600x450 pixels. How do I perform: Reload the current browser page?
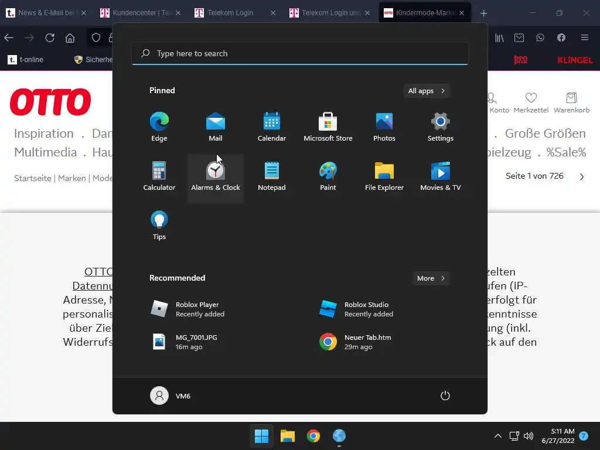pyautogui.click(x=50, y=38)
